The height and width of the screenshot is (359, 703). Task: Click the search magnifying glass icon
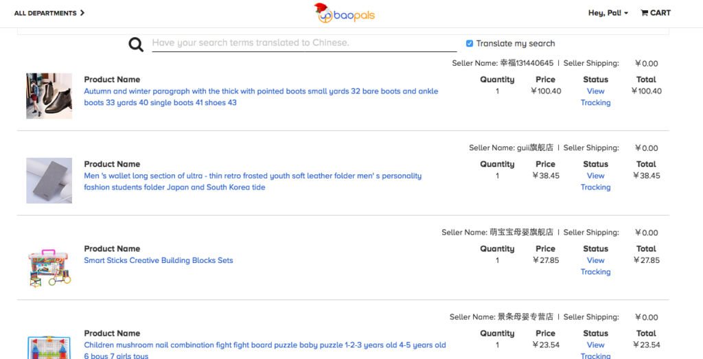click(136, 45)
